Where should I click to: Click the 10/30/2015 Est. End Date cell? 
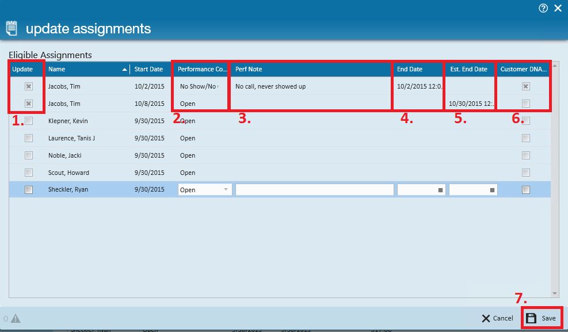[471, 104]
